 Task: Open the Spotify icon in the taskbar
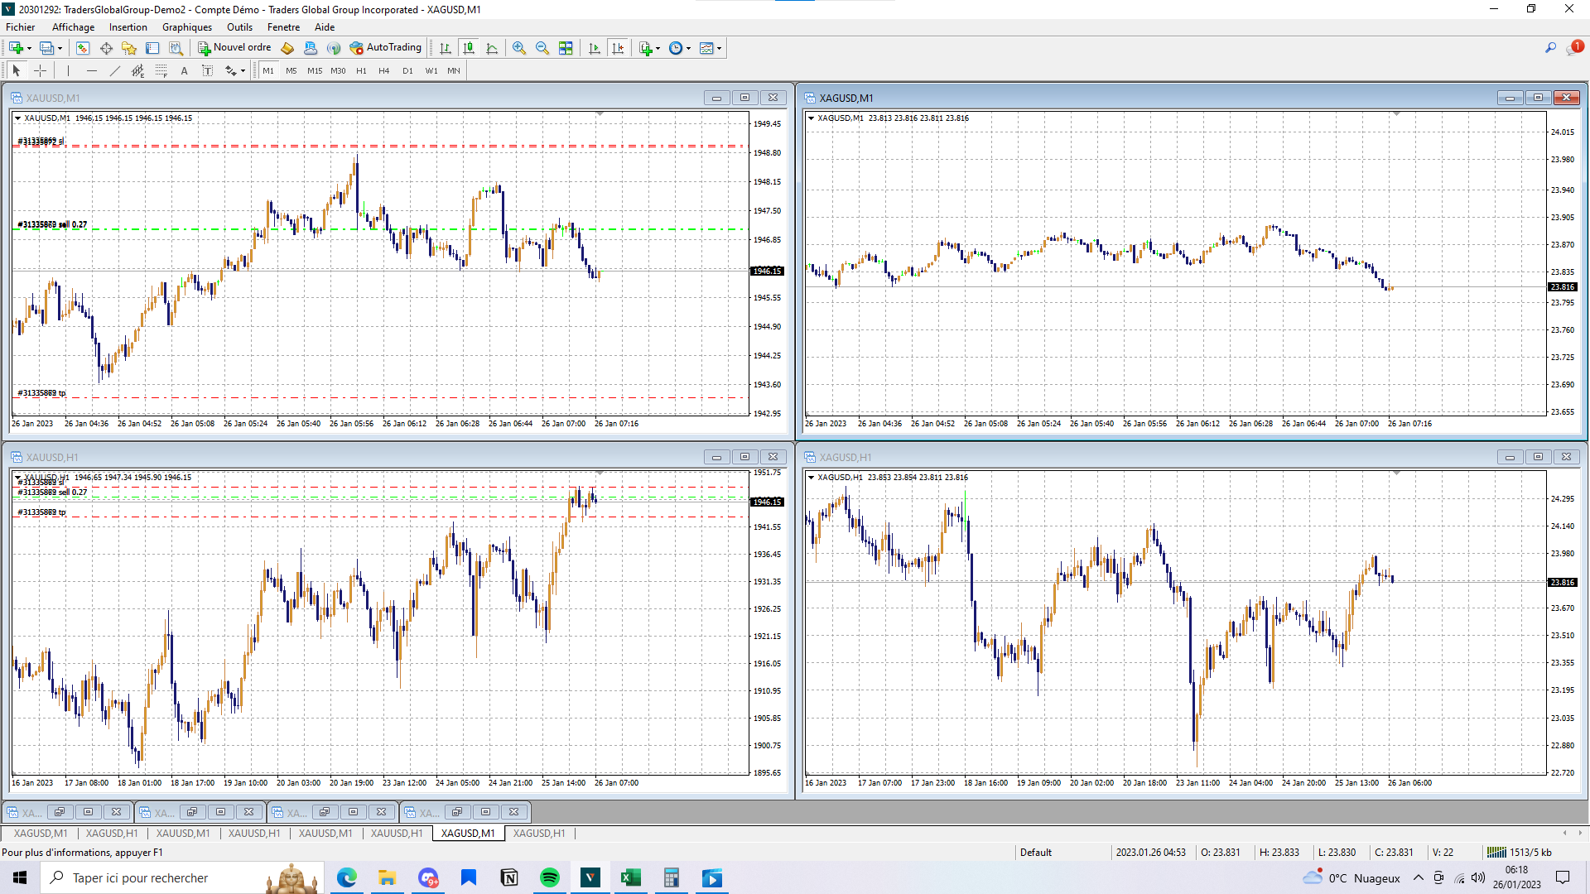coord(549,877)
